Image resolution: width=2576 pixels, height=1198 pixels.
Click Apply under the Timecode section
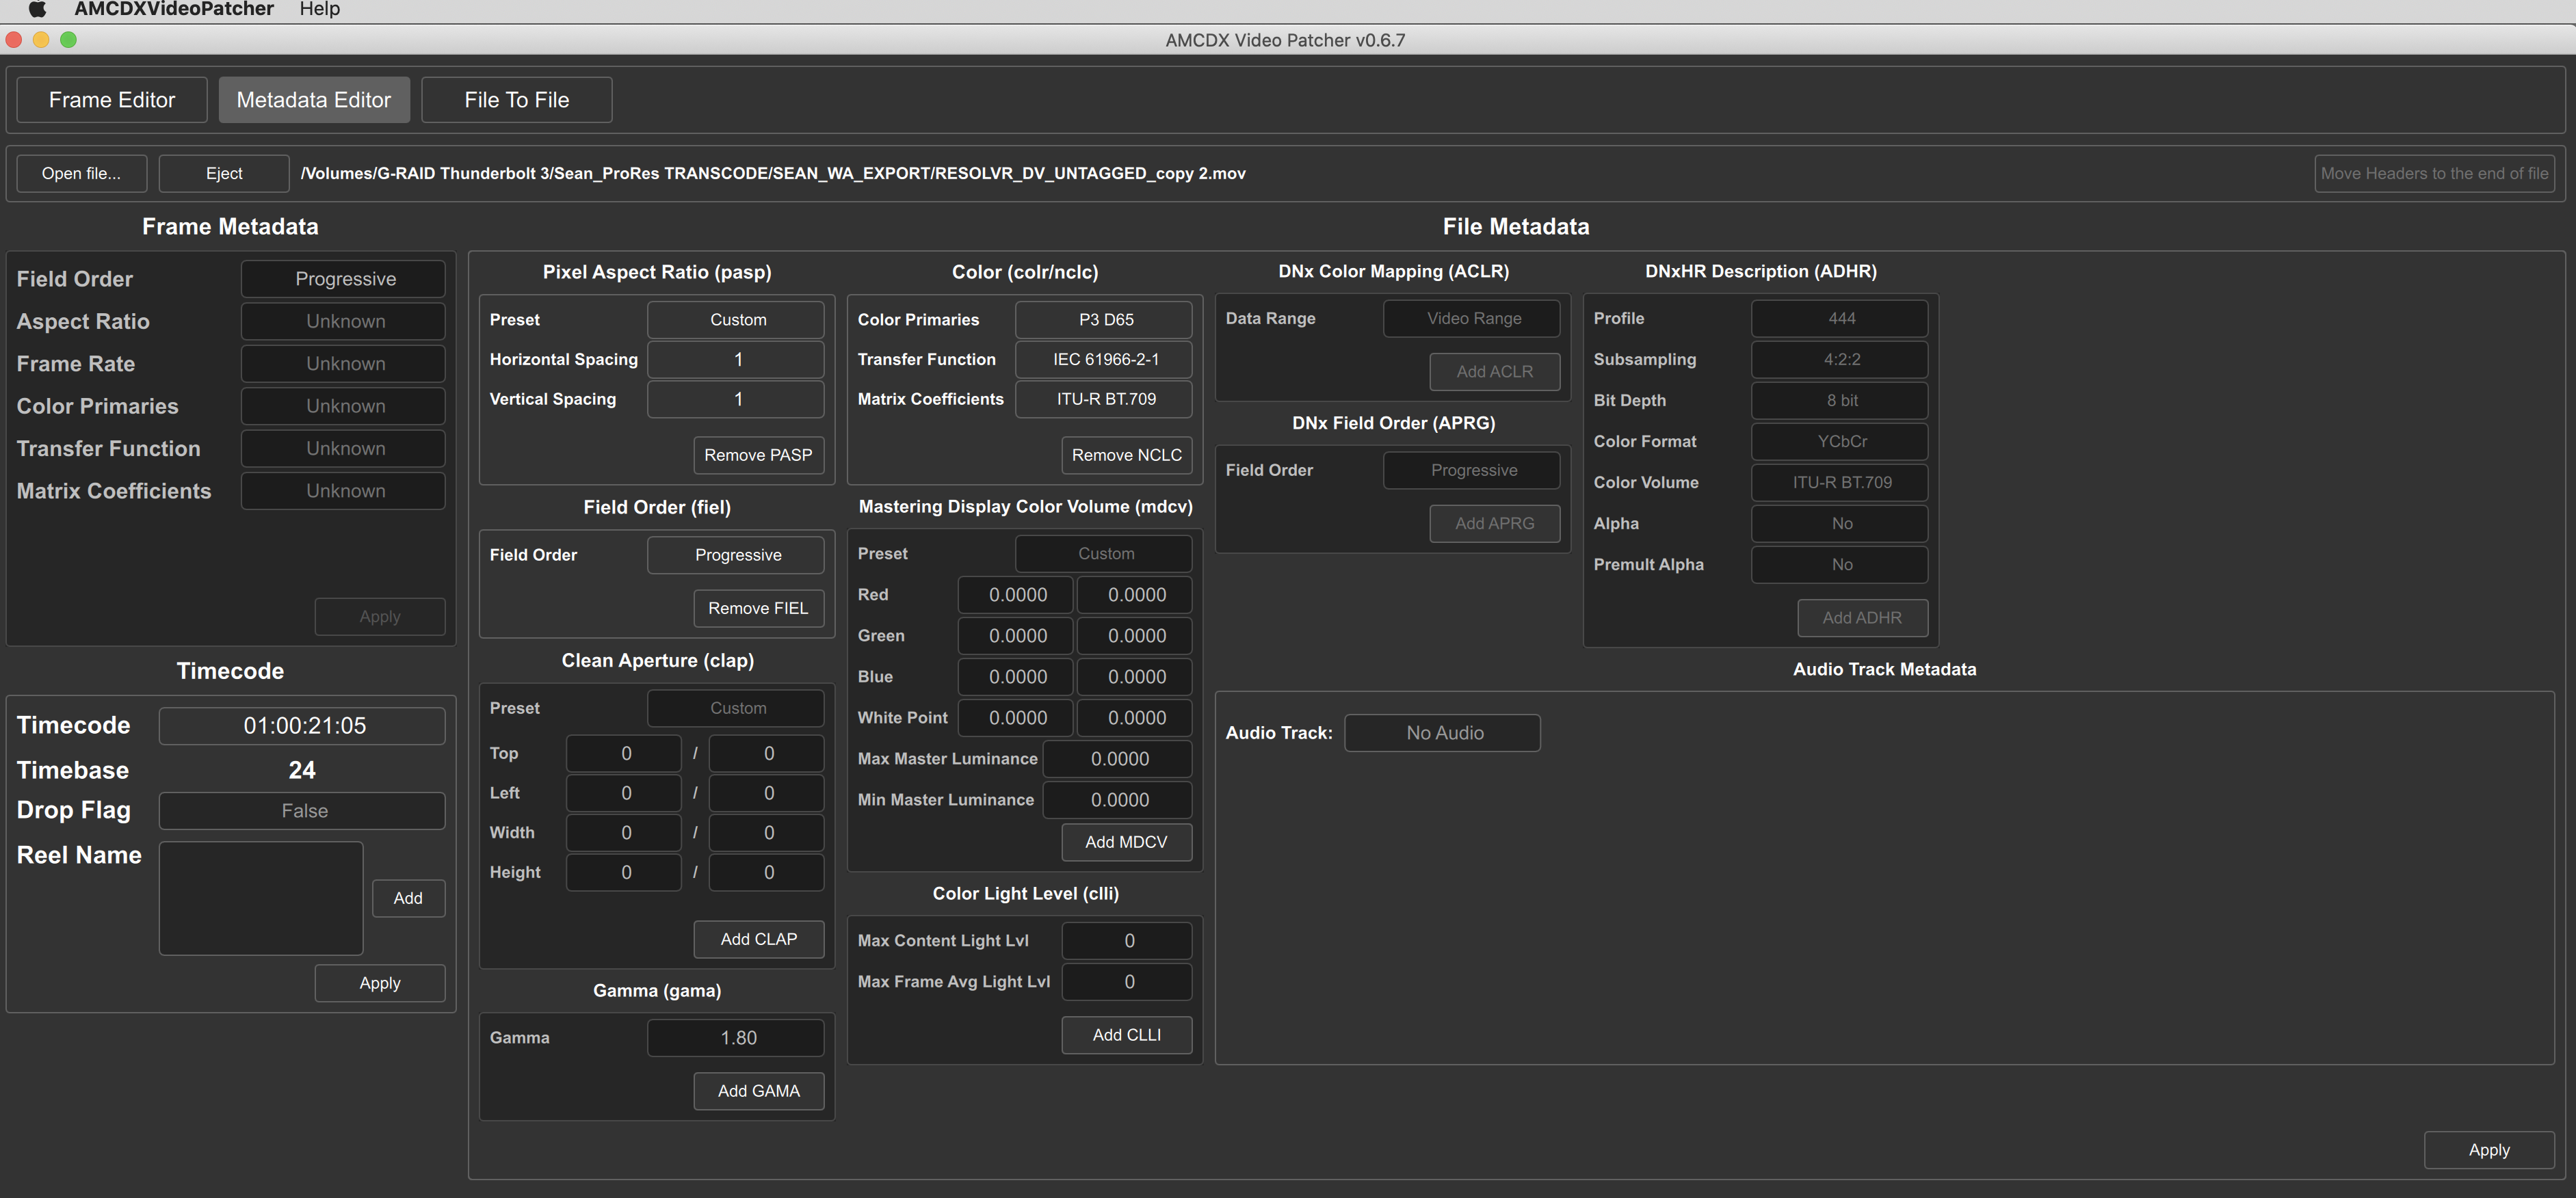tap(380, 983)
